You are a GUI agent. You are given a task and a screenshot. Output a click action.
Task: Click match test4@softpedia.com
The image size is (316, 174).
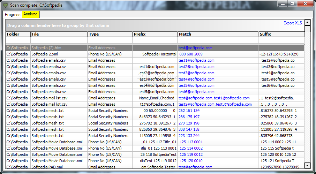[196, 79]
